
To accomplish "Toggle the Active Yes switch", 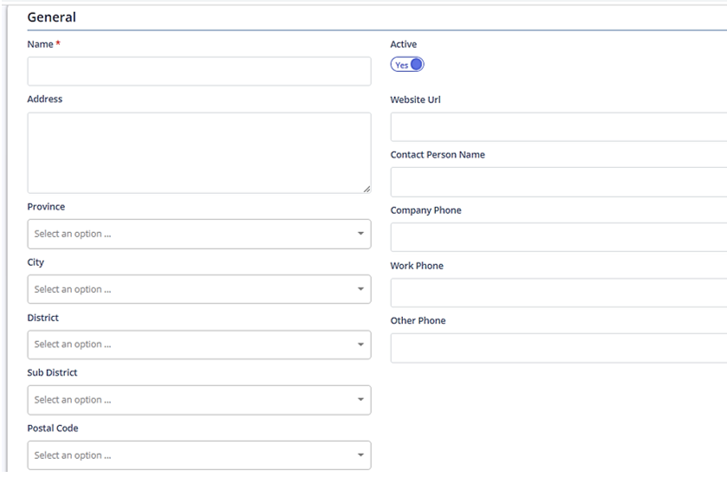I will (x=407, y=64).
